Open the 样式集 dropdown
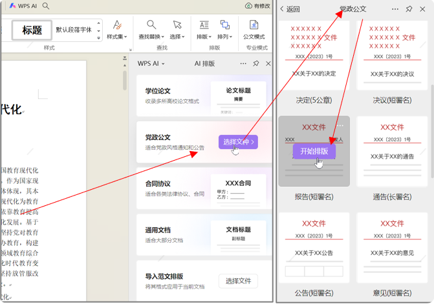This screenshot has width=434, height=304. [117, 30]
